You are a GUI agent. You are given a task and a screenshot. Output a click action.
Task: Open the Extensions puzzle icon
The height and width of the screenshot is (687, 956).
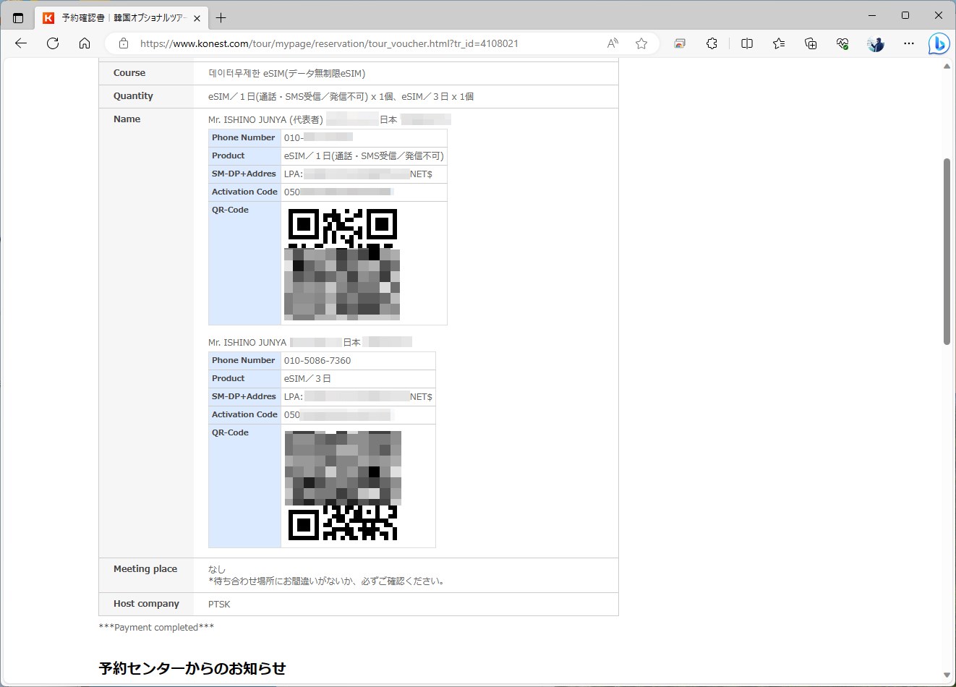pyautogui.click(x=712, y=43)
